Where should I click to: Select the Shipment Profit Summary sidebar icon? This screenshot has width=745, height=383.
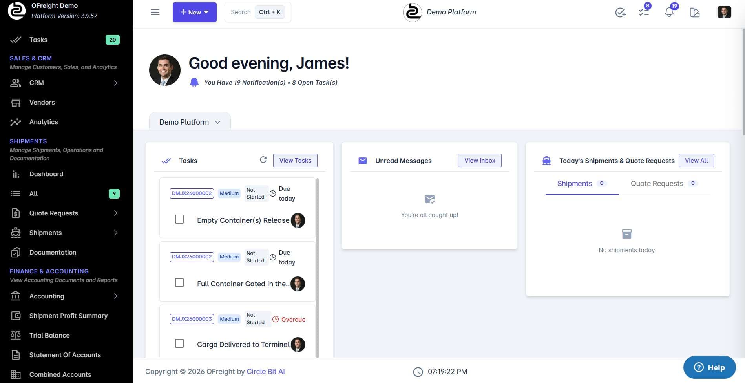click(15, 316)
